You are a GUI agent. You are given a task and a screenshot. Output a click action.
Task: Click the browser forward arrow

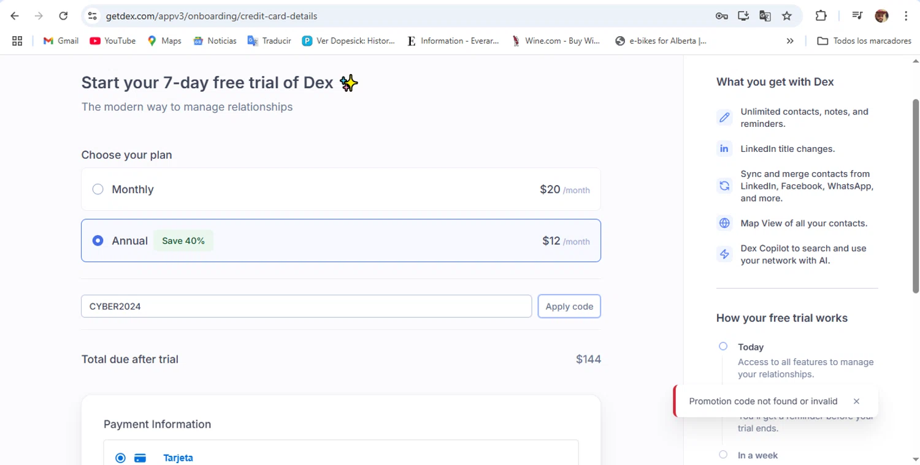point(39,16)
